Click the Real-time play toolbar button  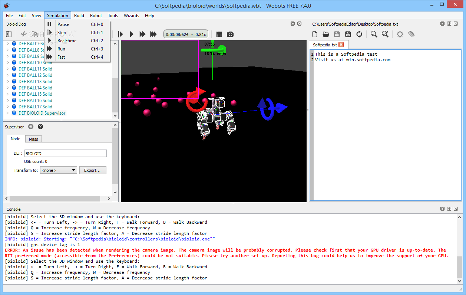(131, 34)
